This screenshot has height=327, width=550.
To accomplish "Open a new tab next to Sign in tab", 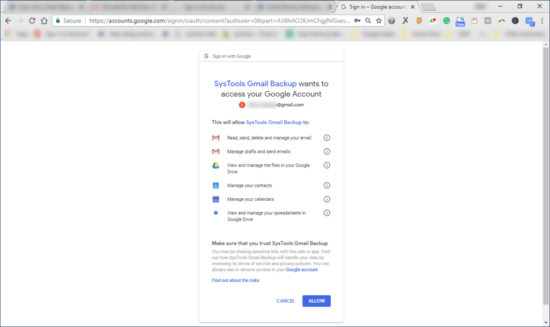I will (428, 7).
